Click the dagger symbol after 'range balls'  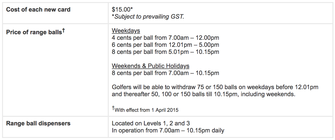click(64, 30)
